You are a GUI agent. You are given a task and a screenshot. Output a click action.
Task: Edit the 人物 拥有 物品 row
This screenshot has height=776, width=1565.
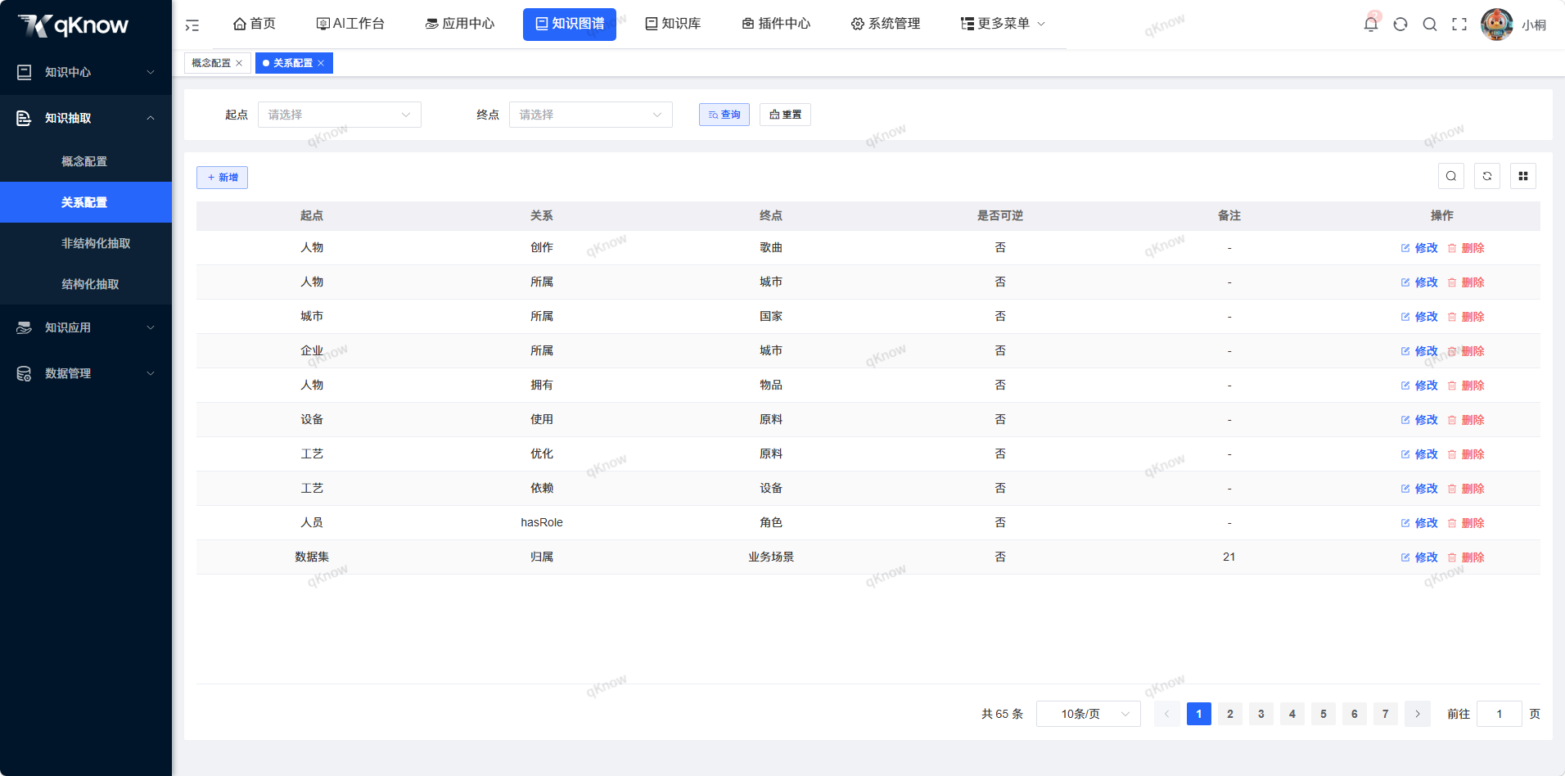pyautogui.click(x=1419, y=386)
